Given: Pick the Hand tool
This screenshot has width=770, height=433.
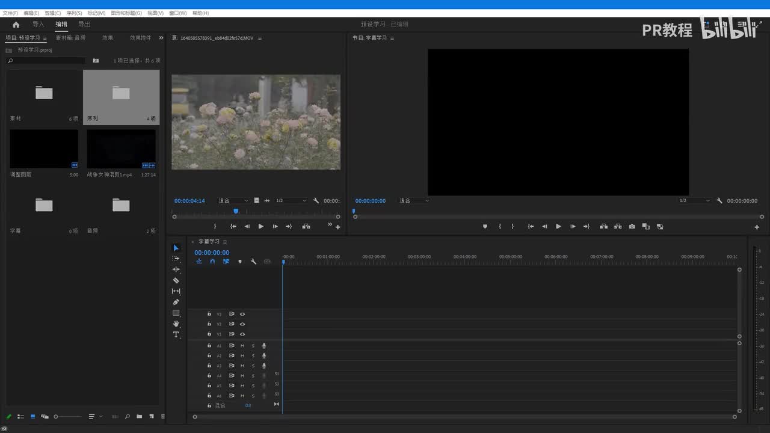Looking at the screenshot, I should pyautogui.click(x=176, y=324).
